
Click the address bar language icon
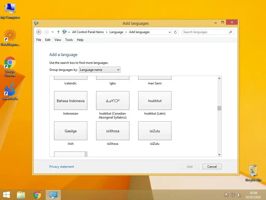pyautogui.click(x=65, y=32)
